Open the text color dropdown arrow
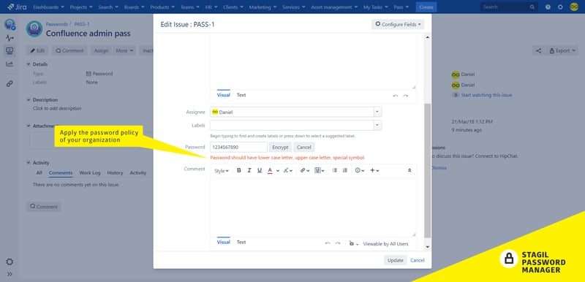The width and height of the screenshot is (585, 282). (x=278, y=171)
